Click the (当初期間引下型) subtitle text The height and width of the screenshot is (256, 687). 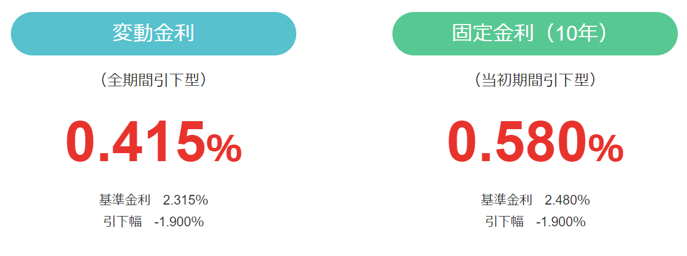(x=535, y=80)
